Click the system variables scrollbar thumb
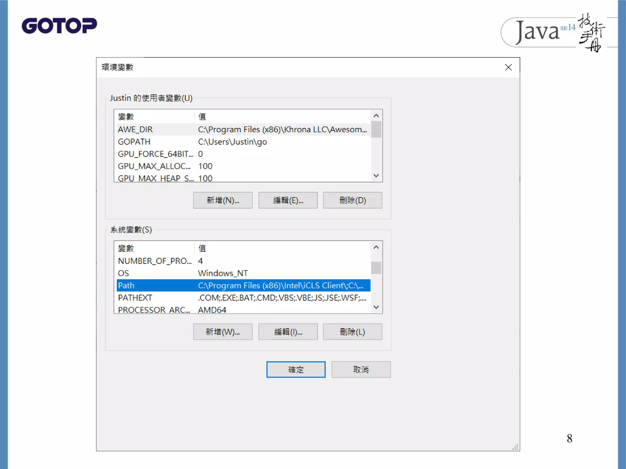626x469 pixels. [376, 268]
